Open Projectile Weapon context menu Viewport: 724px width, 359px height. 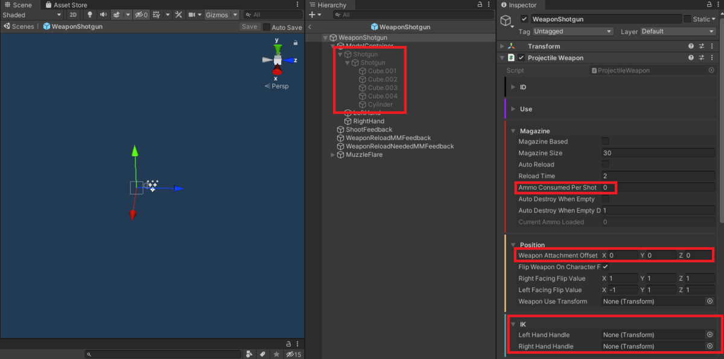coord(713,58)
